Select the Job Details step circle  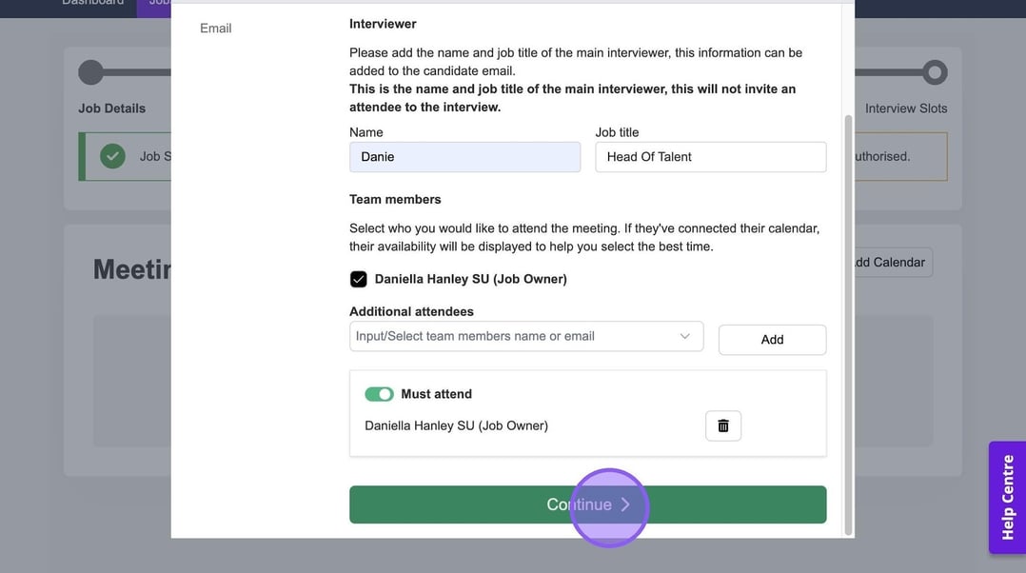click(x=90, y=72)
